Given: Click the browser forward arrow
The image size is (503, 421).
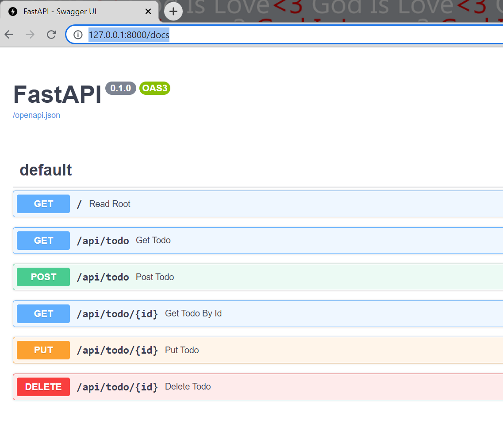Looking at the screenshot, I should (30, 35).
